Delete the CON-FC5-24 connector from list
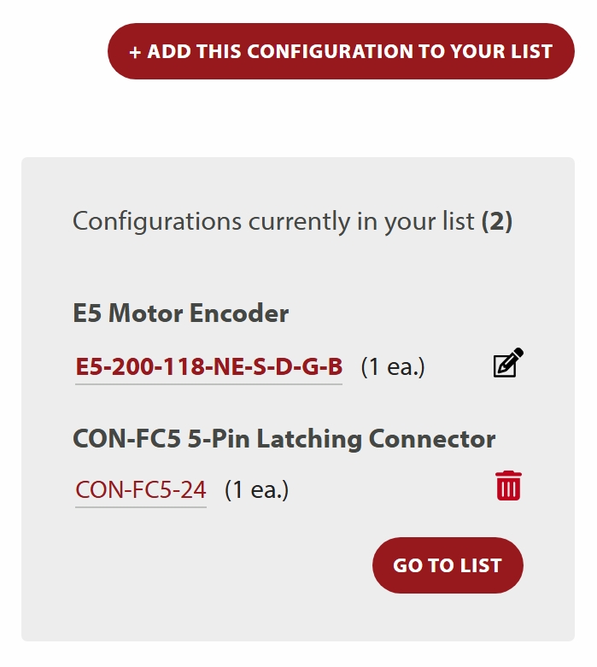 [x=508, y=486]
